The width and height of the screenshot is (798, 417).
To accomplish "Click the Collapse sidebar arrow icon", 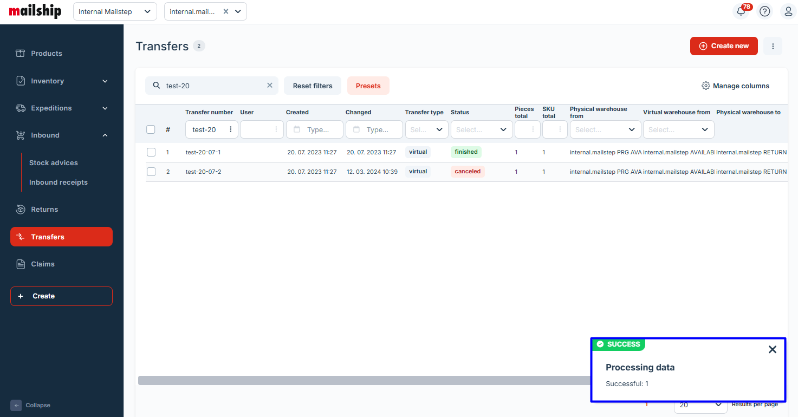I will tap(16, 405).
